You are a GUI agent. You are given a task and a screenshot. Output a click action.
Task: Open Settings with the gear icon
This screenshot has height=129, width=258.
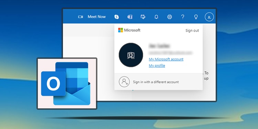click(x=170, y=17)
